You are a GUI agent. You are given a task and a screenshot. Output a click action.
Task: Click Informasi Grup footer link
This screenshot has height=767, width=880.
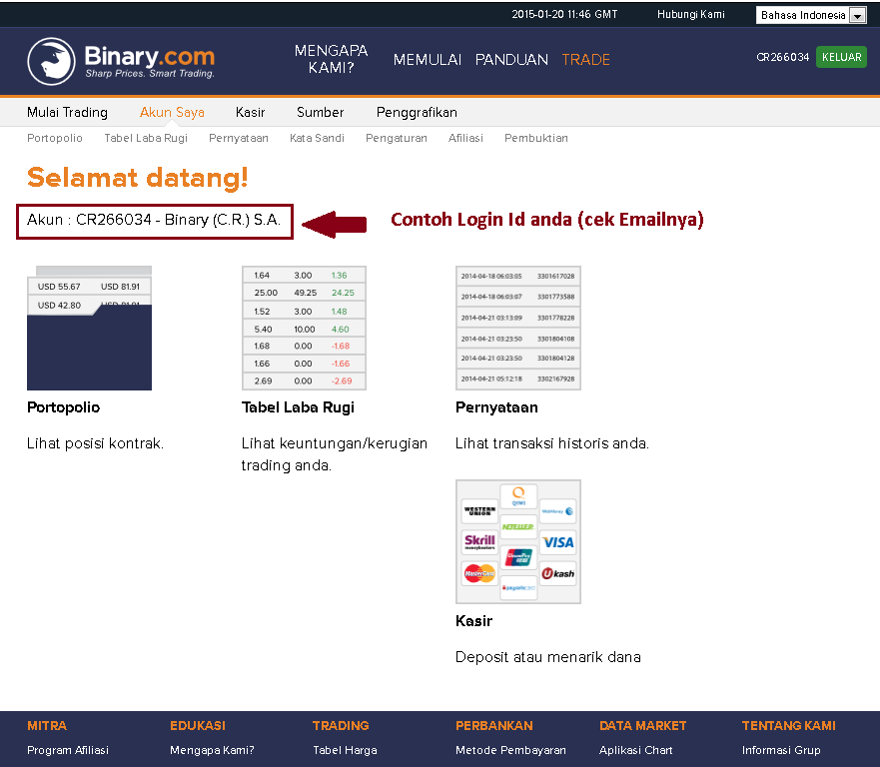[781, 750]
